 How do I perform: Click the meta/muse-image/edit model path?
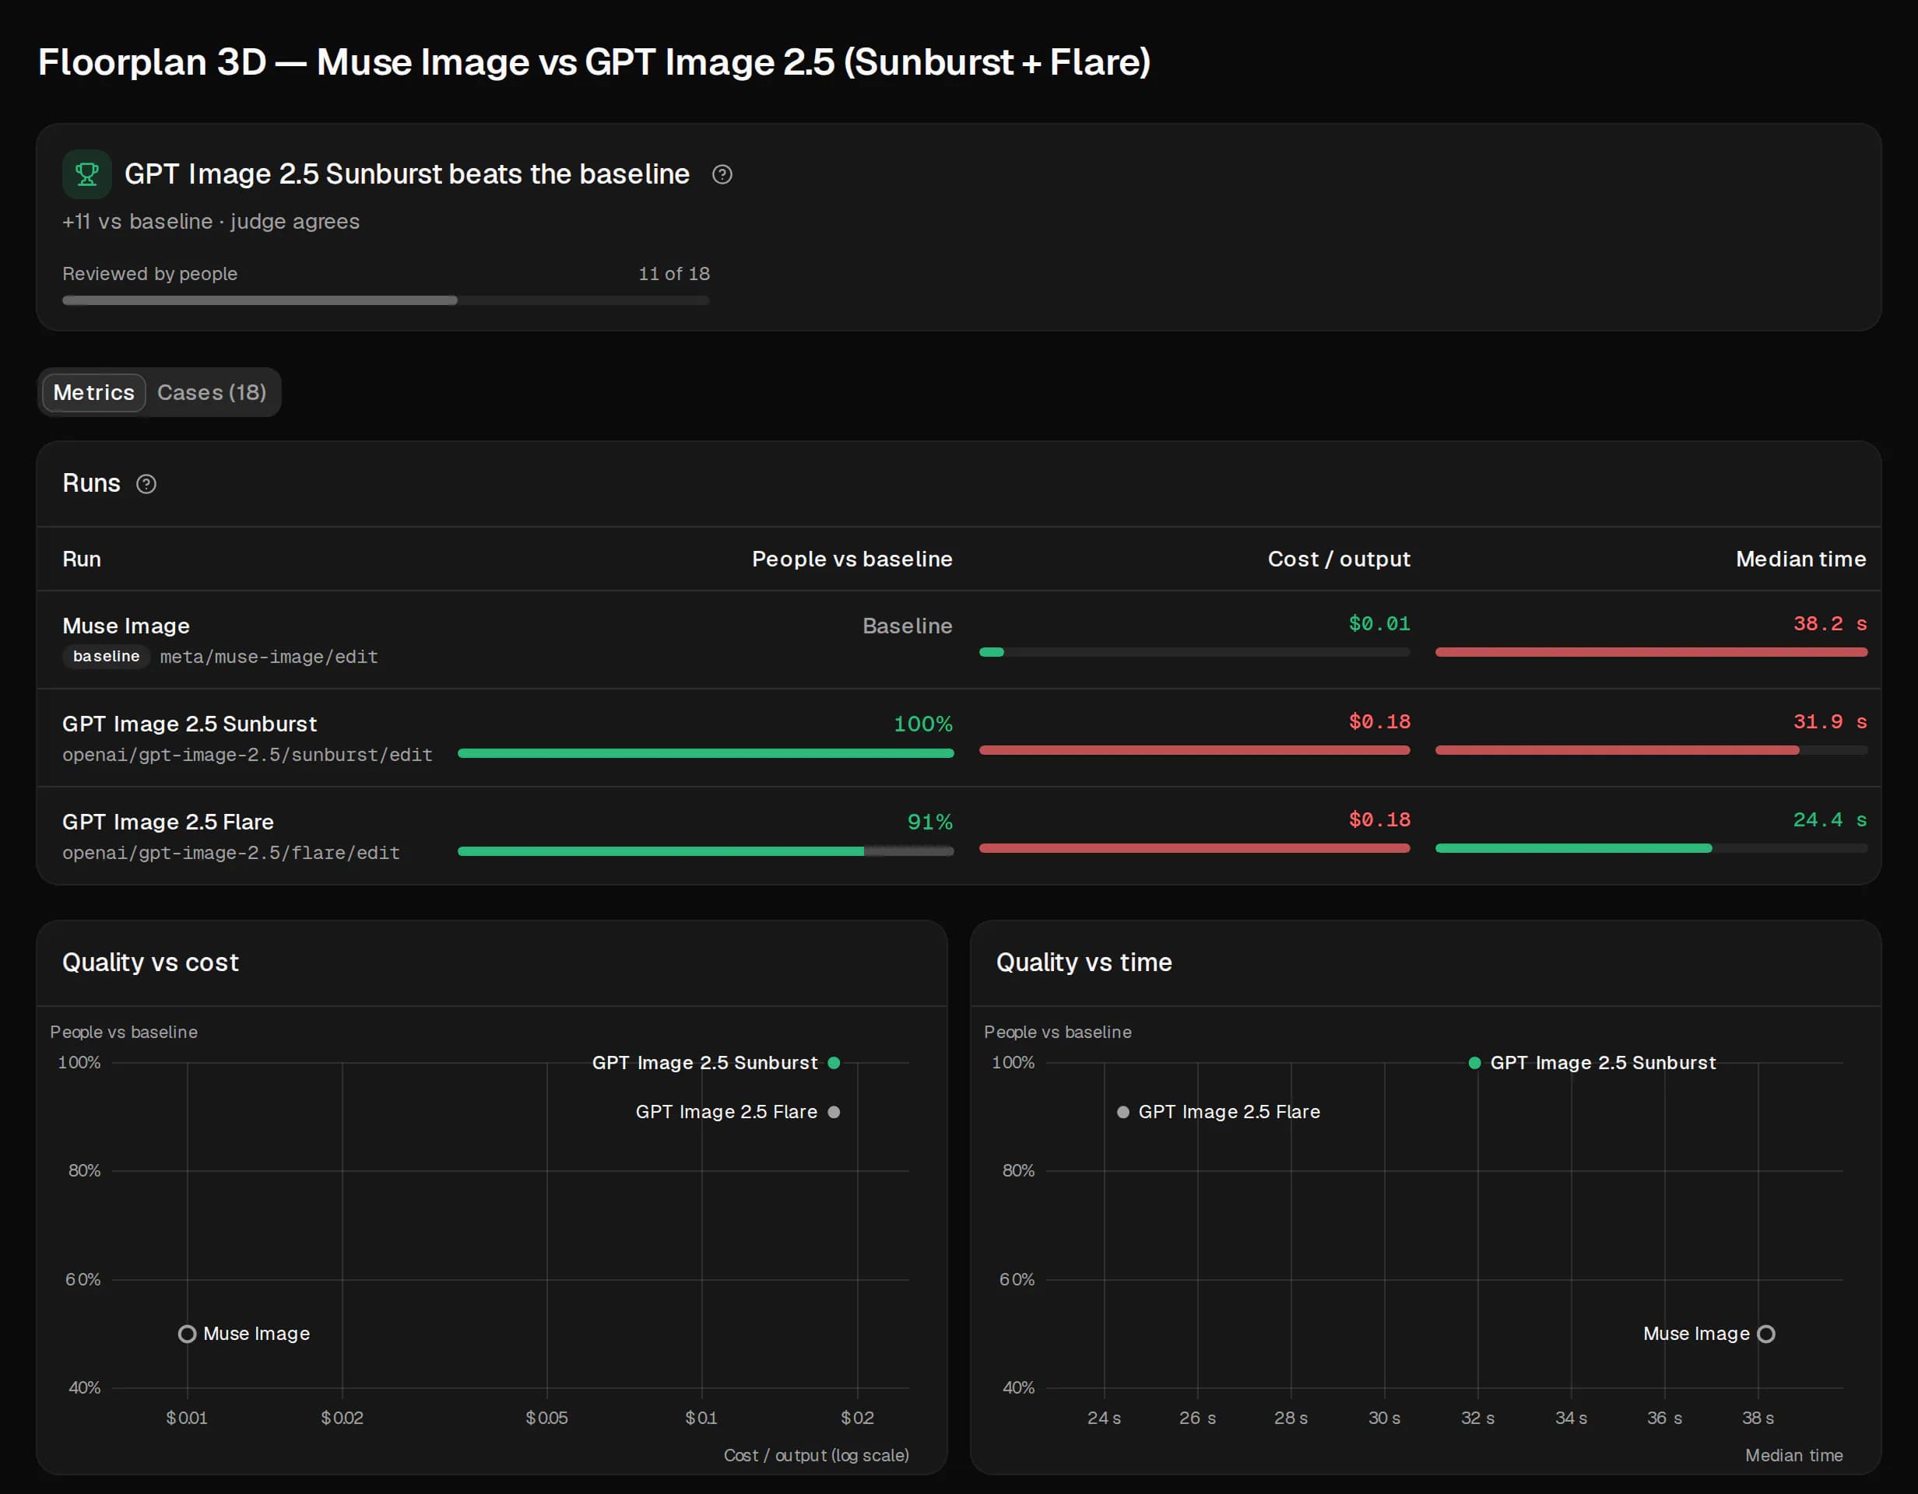pyautogui.click(x=269, y=657)
